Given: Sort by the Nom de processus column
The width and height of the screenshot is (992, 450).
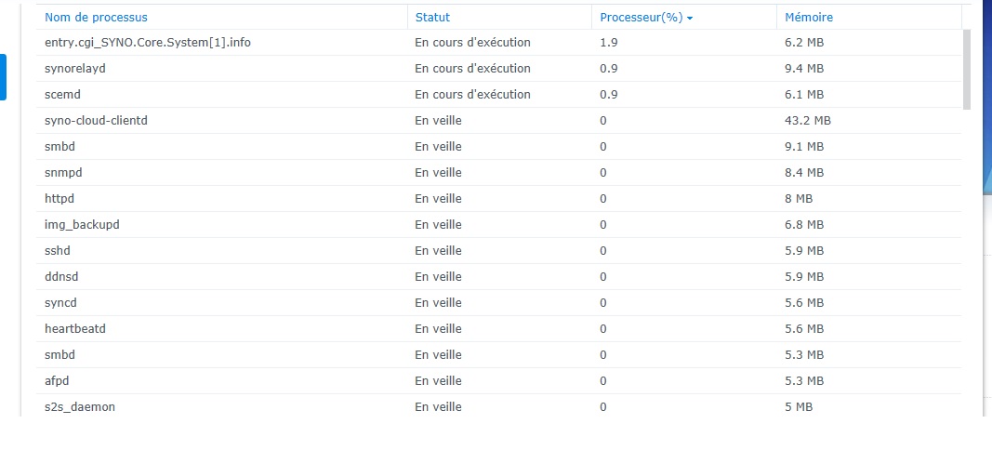Looking at the screenshot, I should click(x=96, y=18).
